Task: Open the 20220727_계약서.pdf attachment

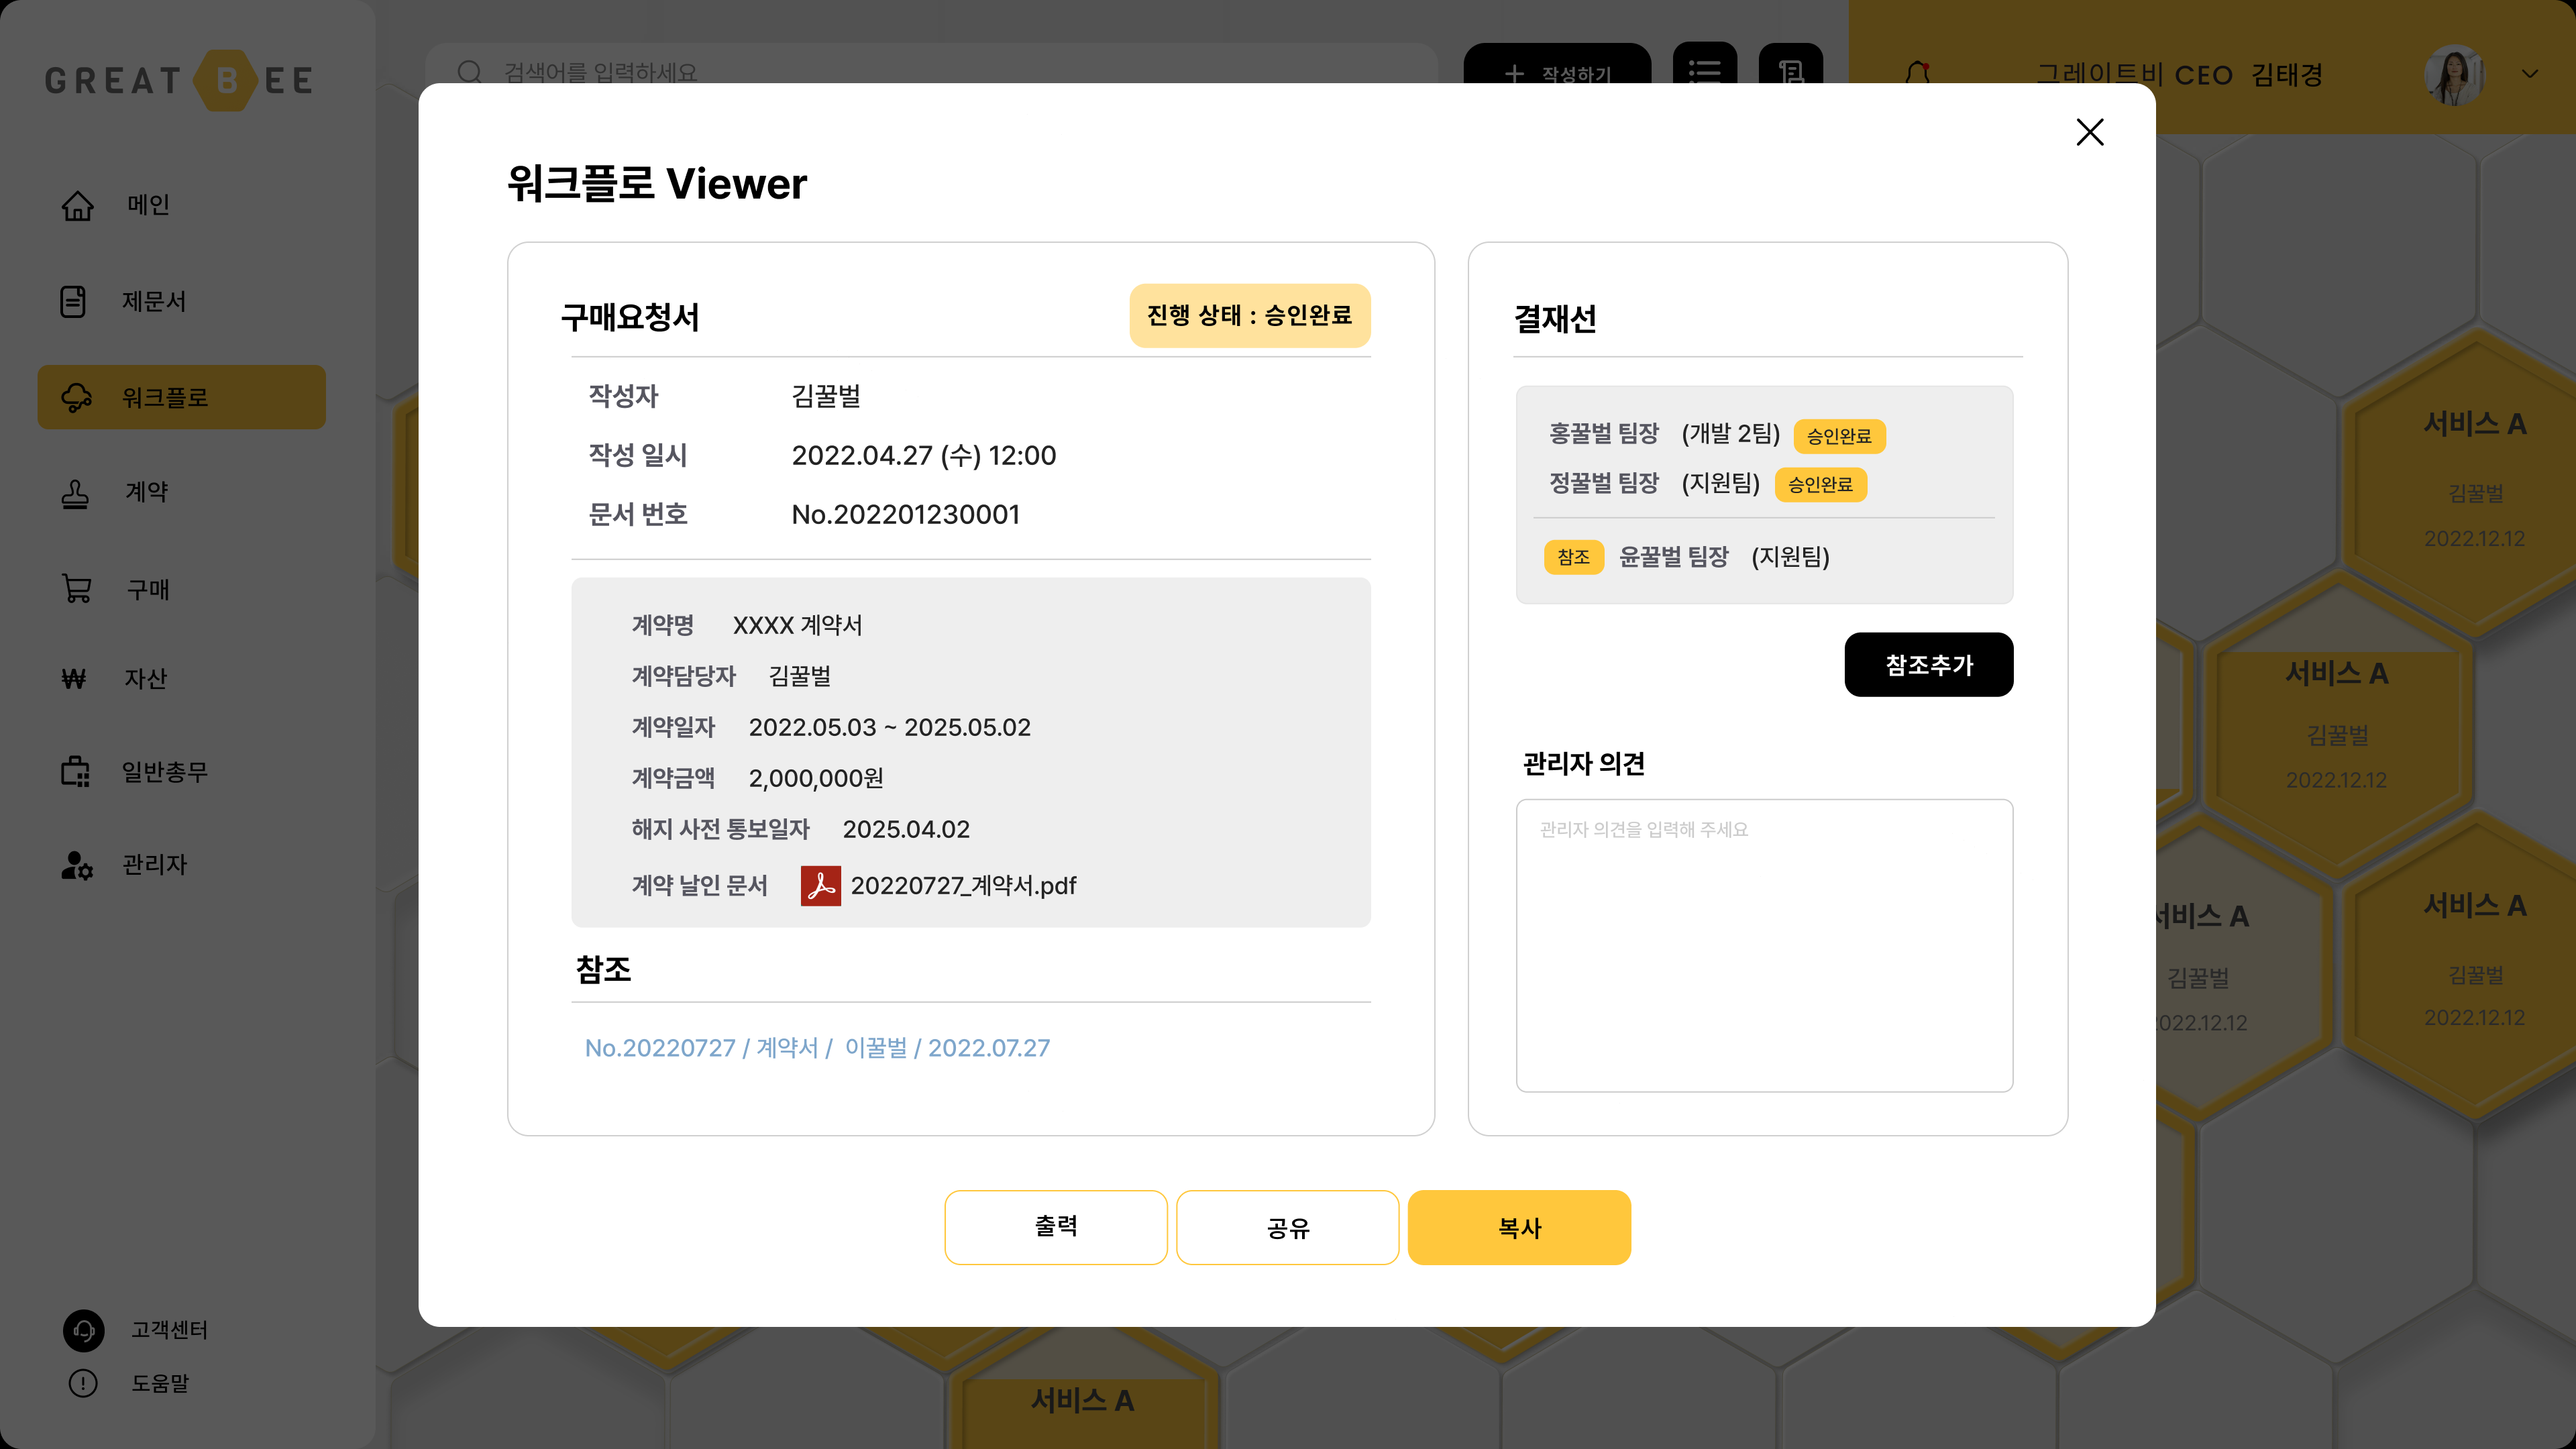Action: (x=963, y=886)
